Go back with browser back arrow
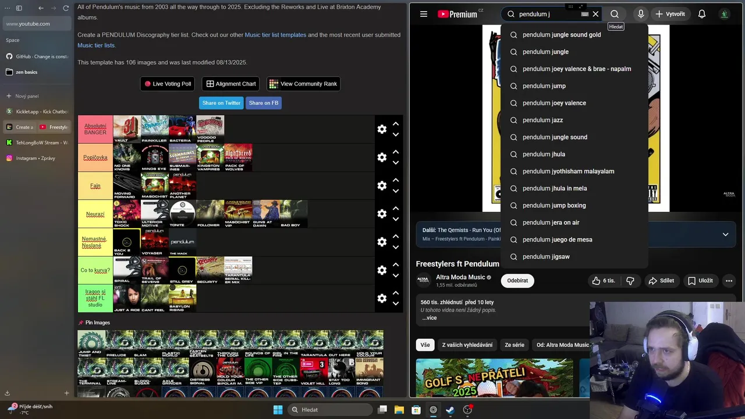 click(41, 8)
